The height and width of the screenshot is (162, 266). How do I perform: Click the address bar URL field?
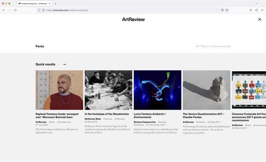click(132, 10)
